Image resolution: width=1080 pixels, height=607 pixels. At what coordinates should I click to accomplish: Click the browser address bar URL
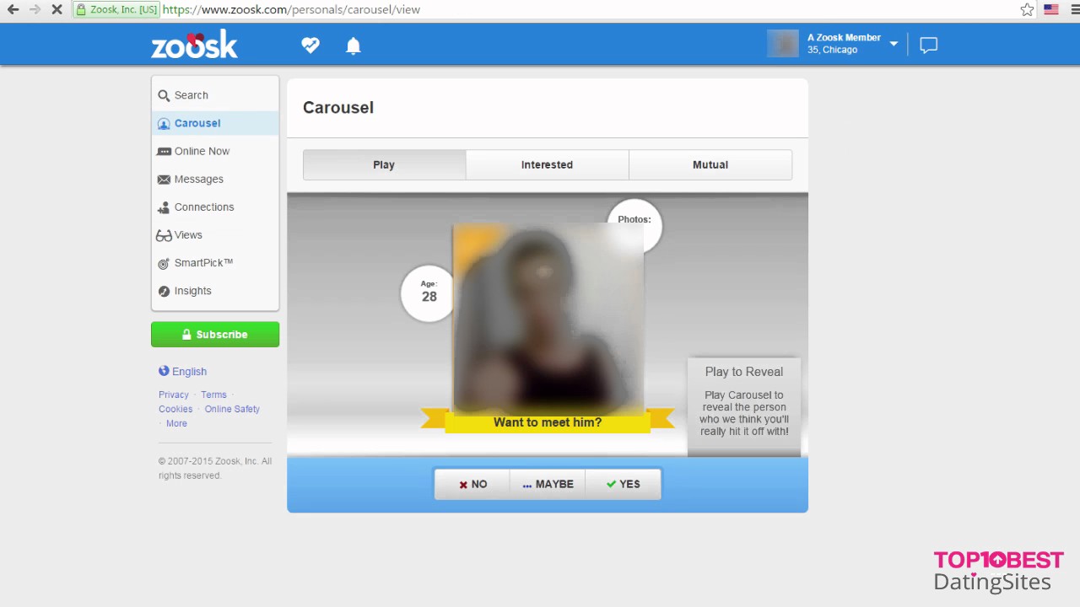coord(291,9)
